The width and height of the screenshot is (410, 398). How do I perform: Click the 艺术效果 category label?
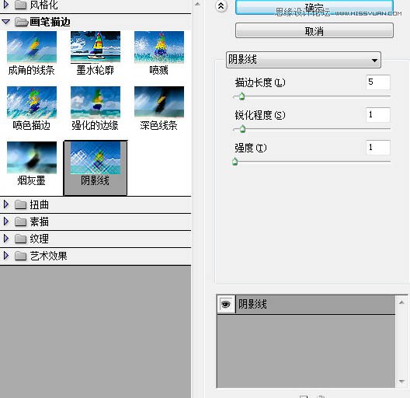(x=49, y=256)
